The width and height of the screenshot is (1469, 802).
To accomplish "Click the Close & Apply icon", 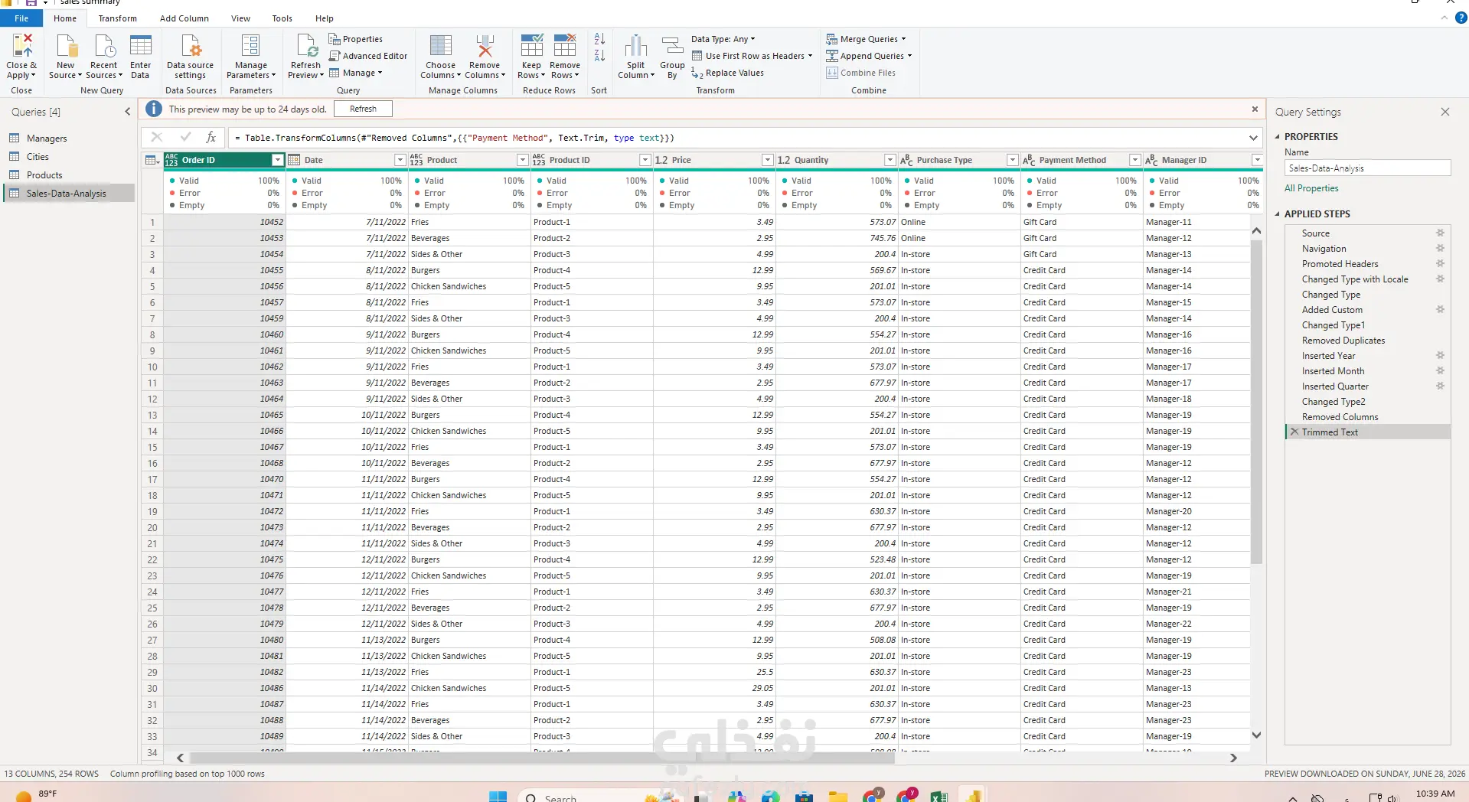I will 21,47.
